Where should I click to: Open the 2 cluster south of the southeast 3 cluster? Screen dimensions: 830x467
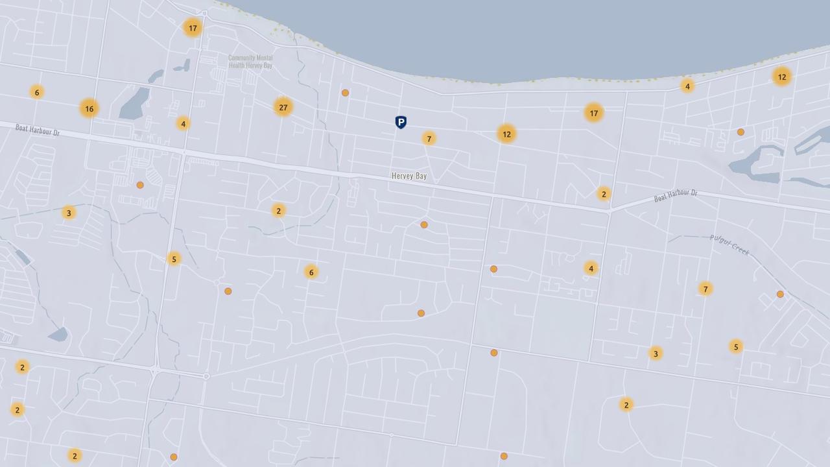click(626, 405)
